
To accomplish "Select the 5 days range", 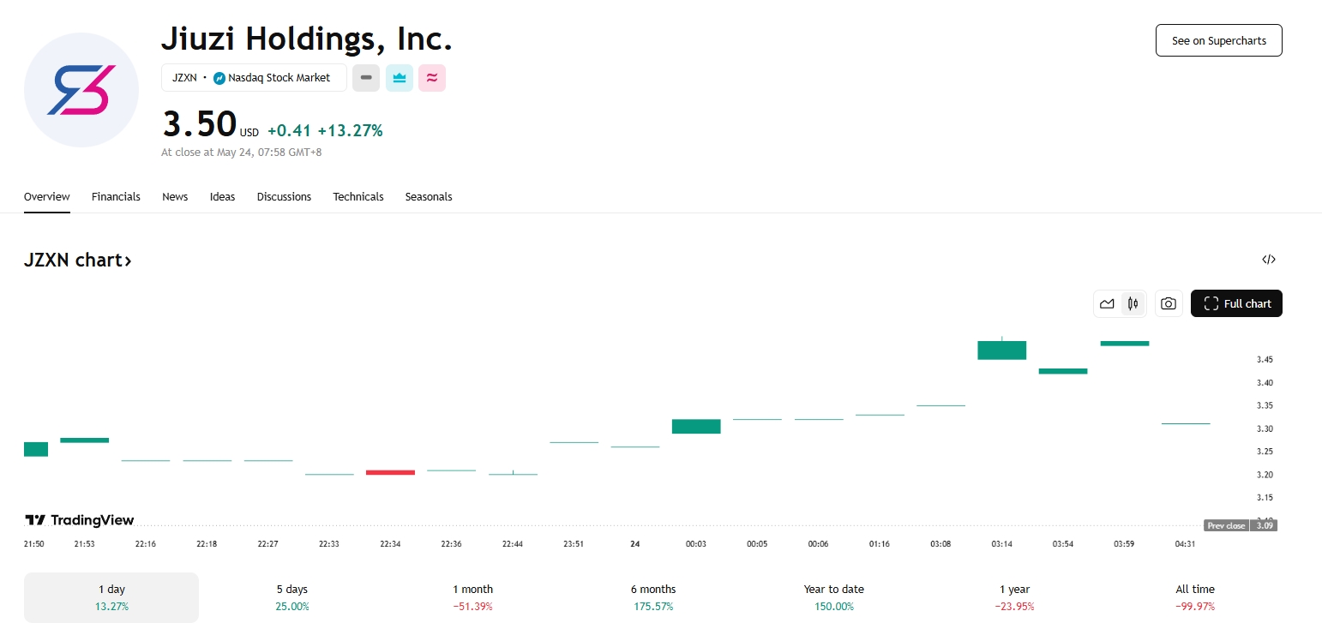I will click(291, 597).
